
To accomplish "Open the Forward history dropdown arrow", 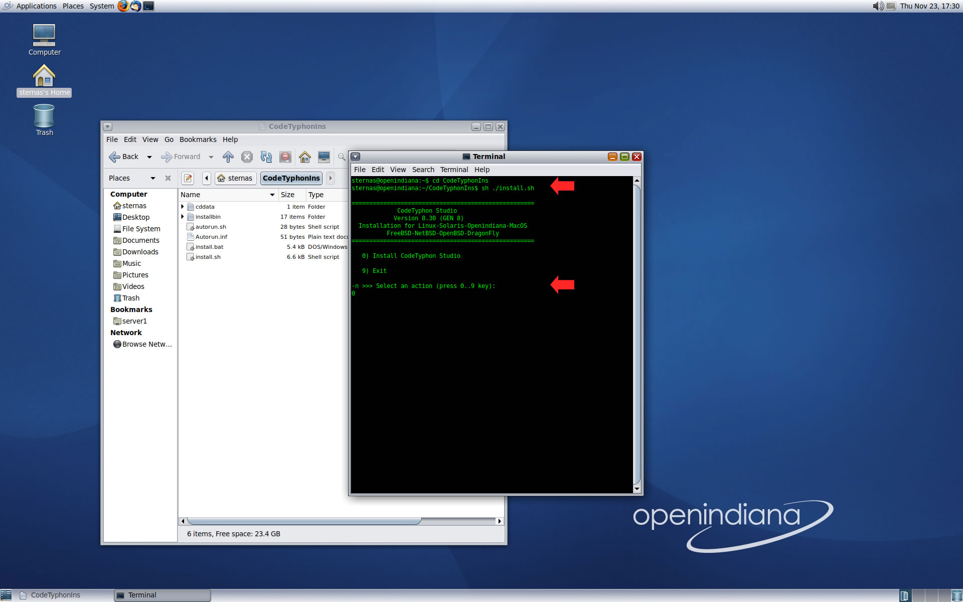I will coord(211,157).
